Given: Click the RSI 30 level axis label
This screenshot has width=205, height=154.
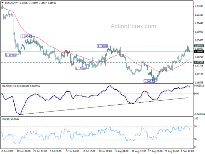Looking at the screenshot, I should click(195, 139).
